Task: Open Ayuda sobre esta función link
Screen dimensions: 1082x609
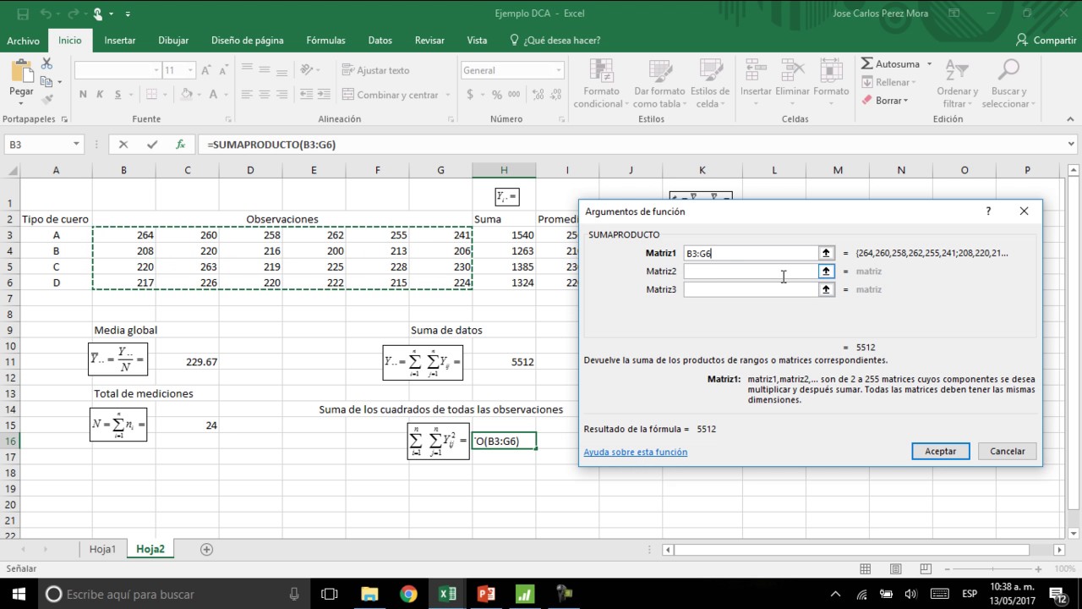Action: (x=635, y=452)
